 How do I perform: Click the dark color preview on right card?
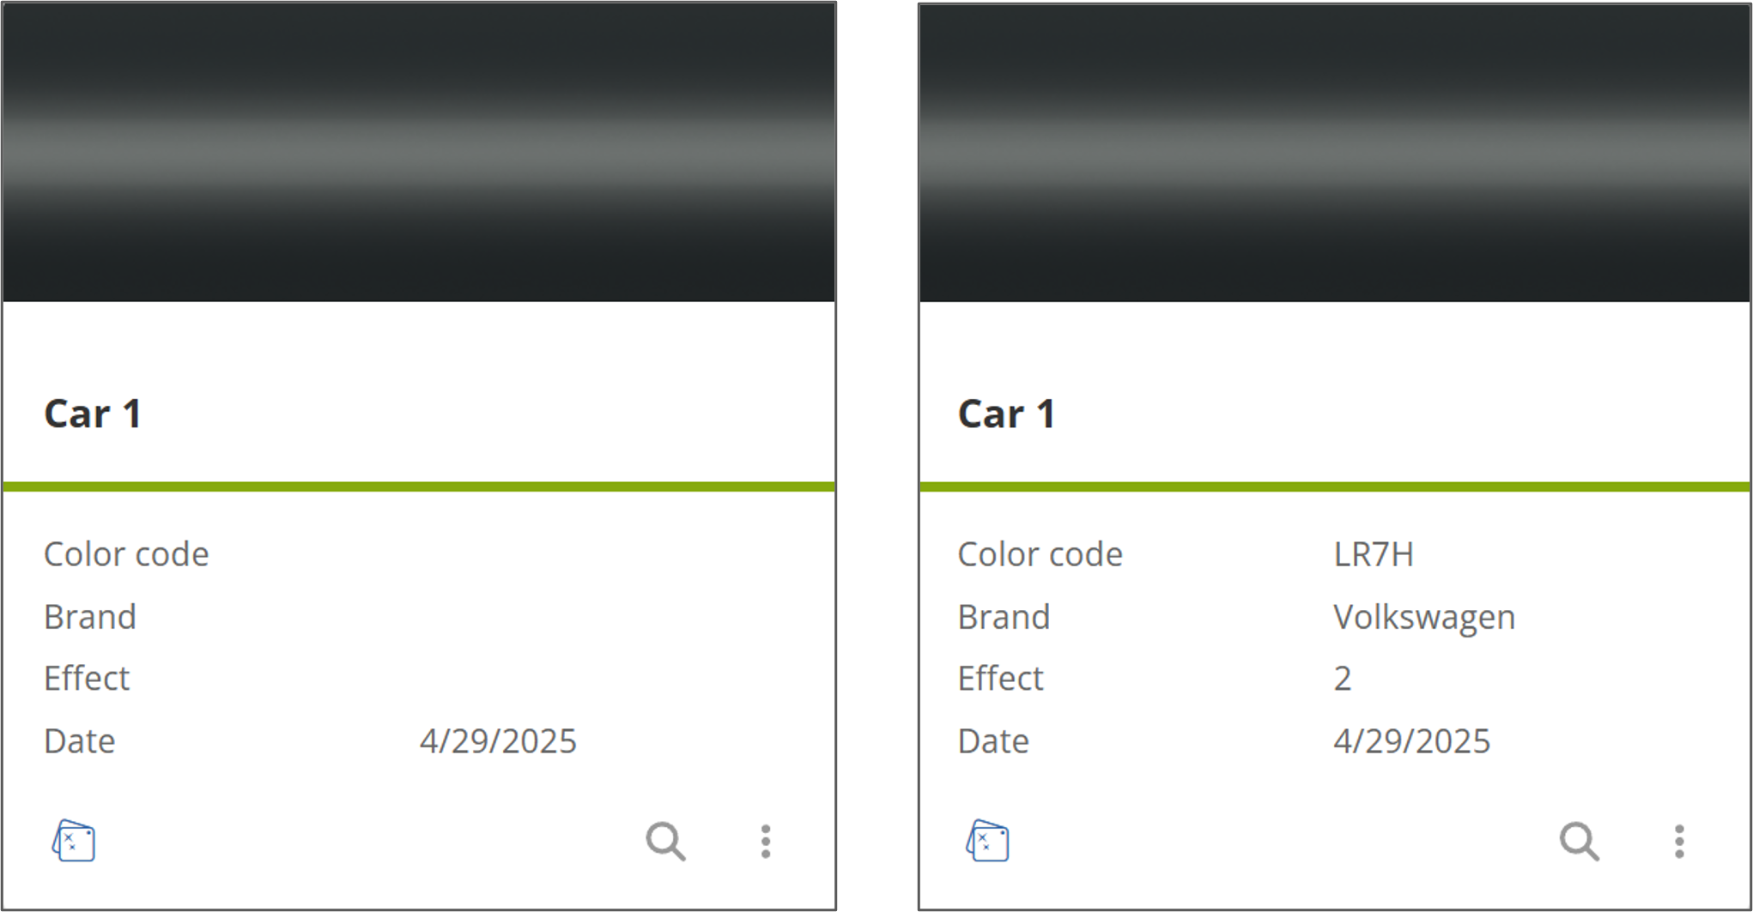[x=1334, y=153]
